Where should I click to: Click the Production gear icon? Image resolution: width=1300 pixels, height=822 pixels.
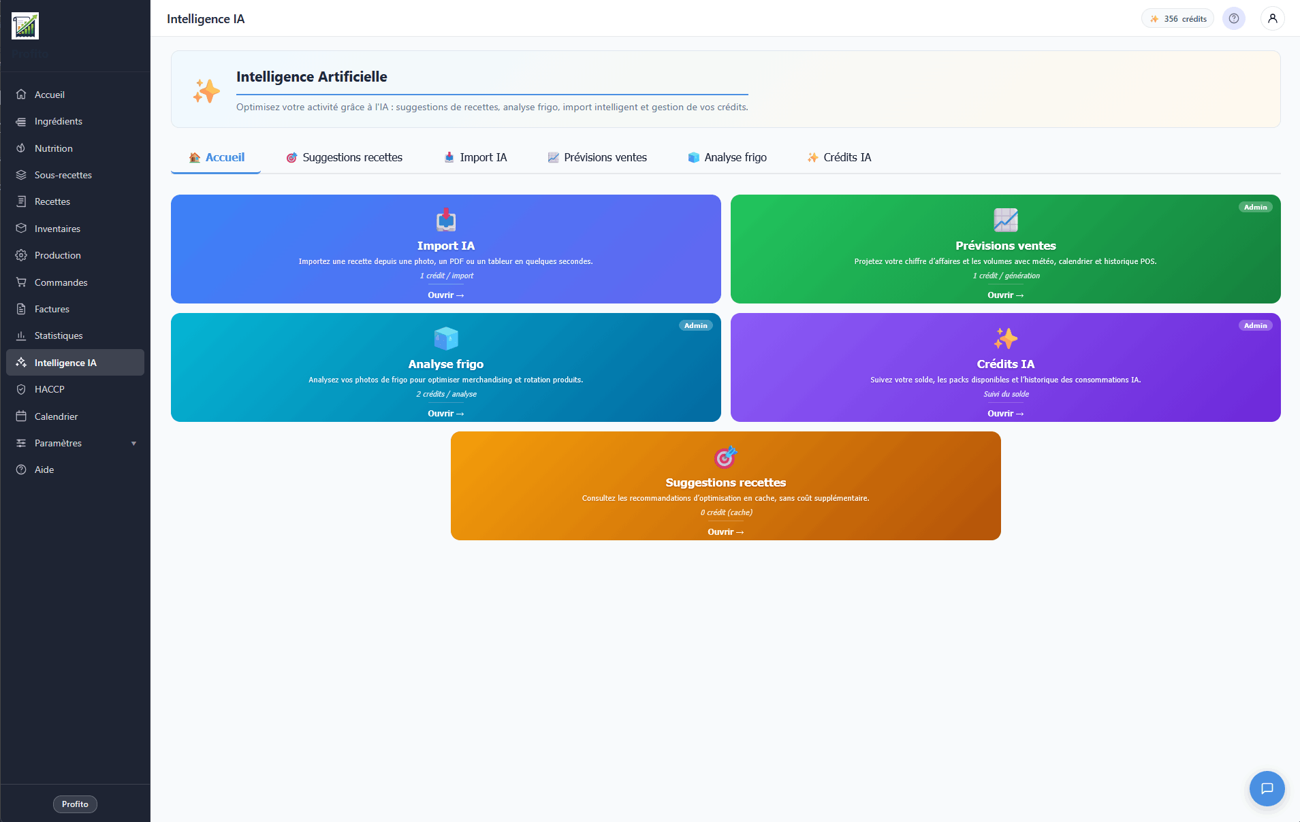point(21,255)
